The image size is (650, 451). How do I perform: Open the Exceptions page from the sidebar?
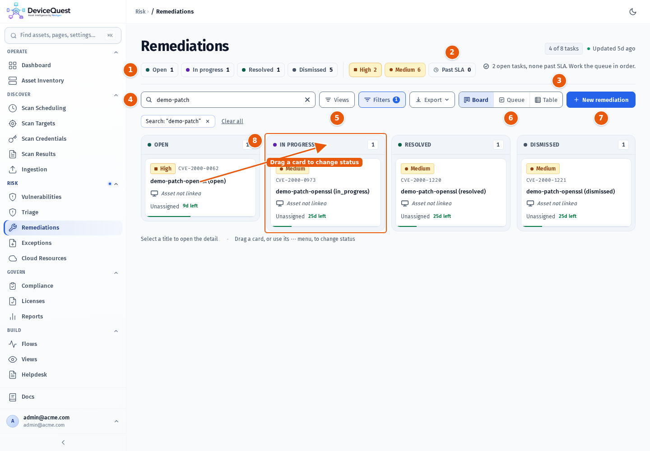(63, 243)
